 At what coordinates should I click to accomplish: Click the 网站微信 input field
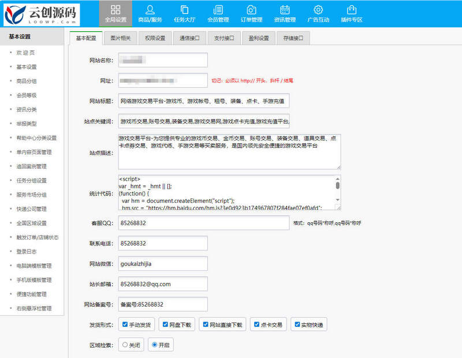pyautogui.click(x=163, y=264)
